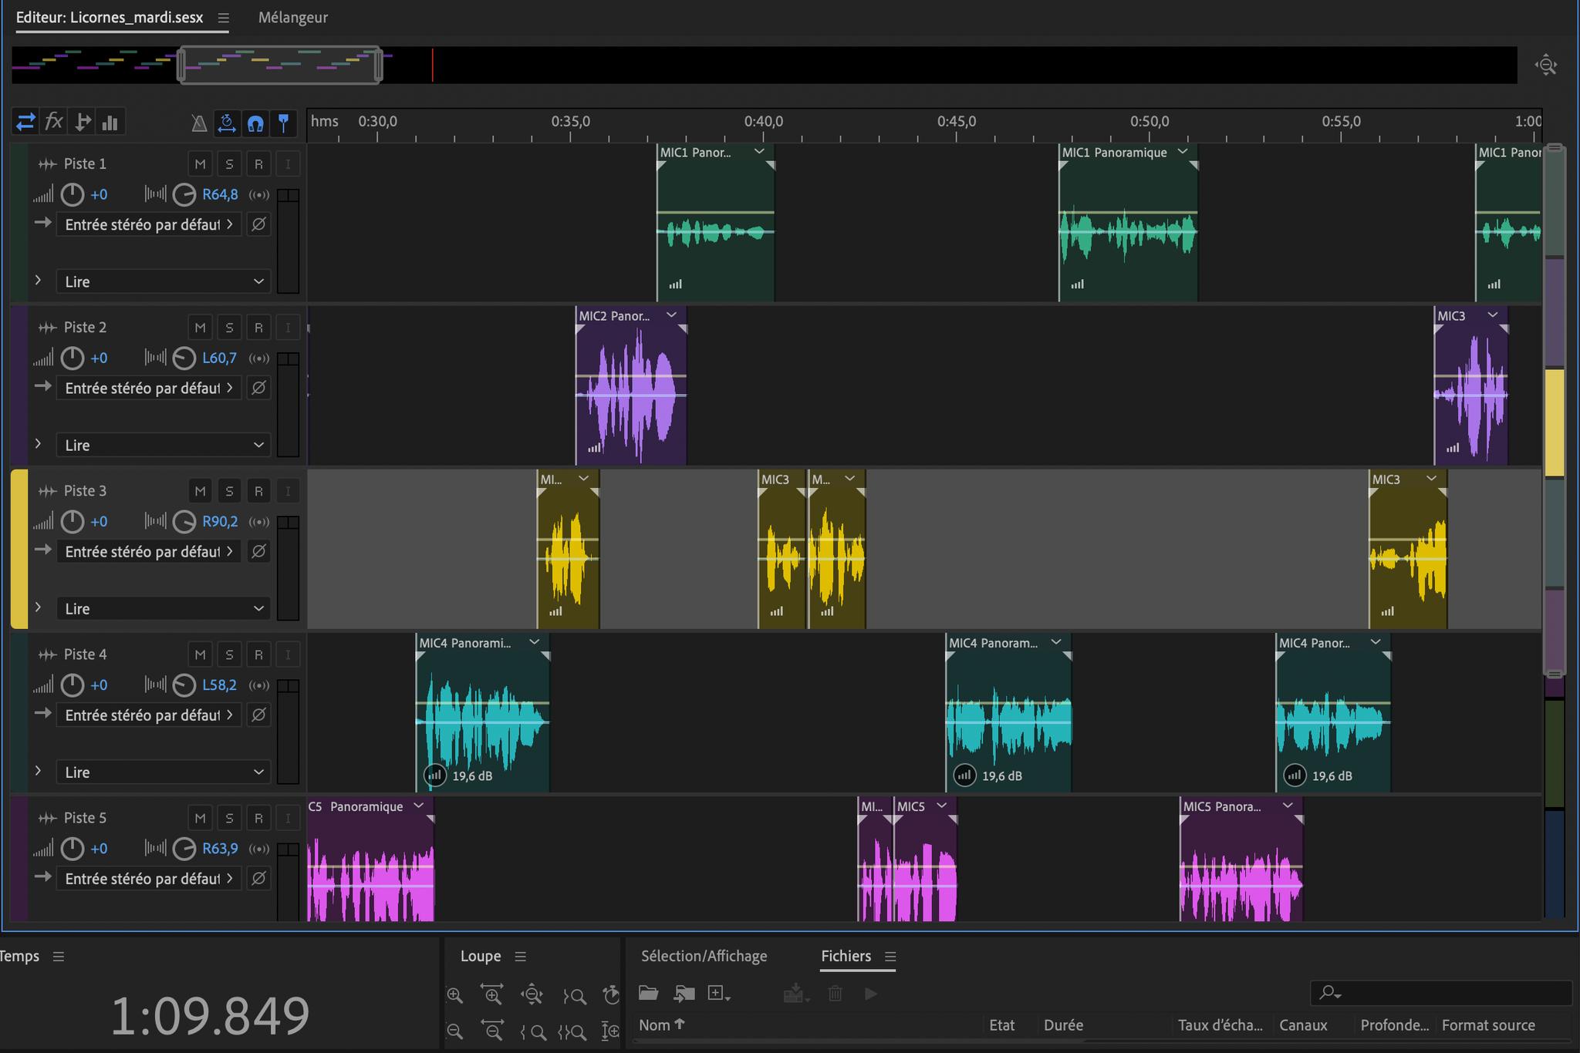Arm Piste 4 for recording
This screenshot has width=1580, height=1053.
pos(258,654)
